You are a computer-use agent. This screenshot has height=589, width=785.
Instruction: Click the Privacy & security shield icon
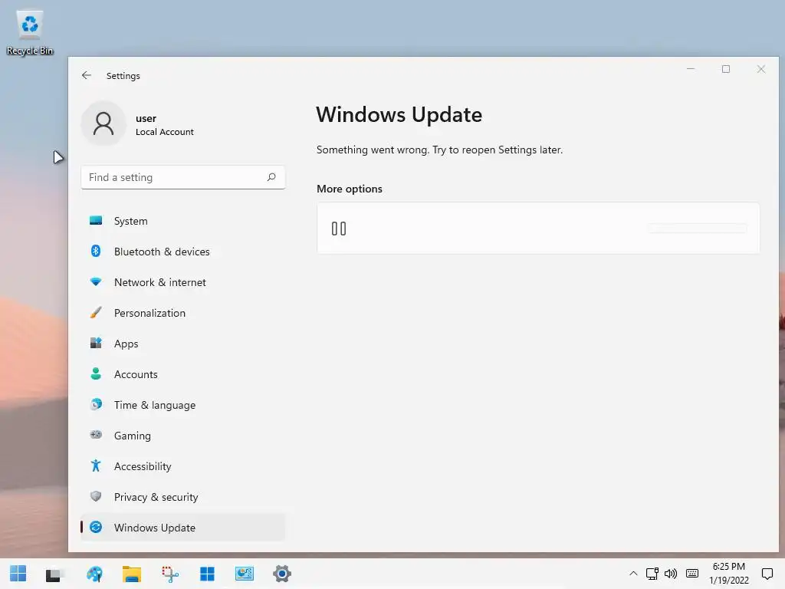coord(96,496)
